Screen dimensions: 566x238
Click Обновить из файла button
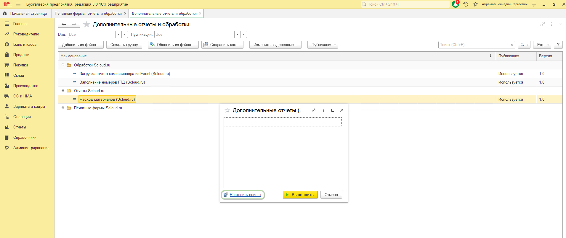(x=173, y=45)
